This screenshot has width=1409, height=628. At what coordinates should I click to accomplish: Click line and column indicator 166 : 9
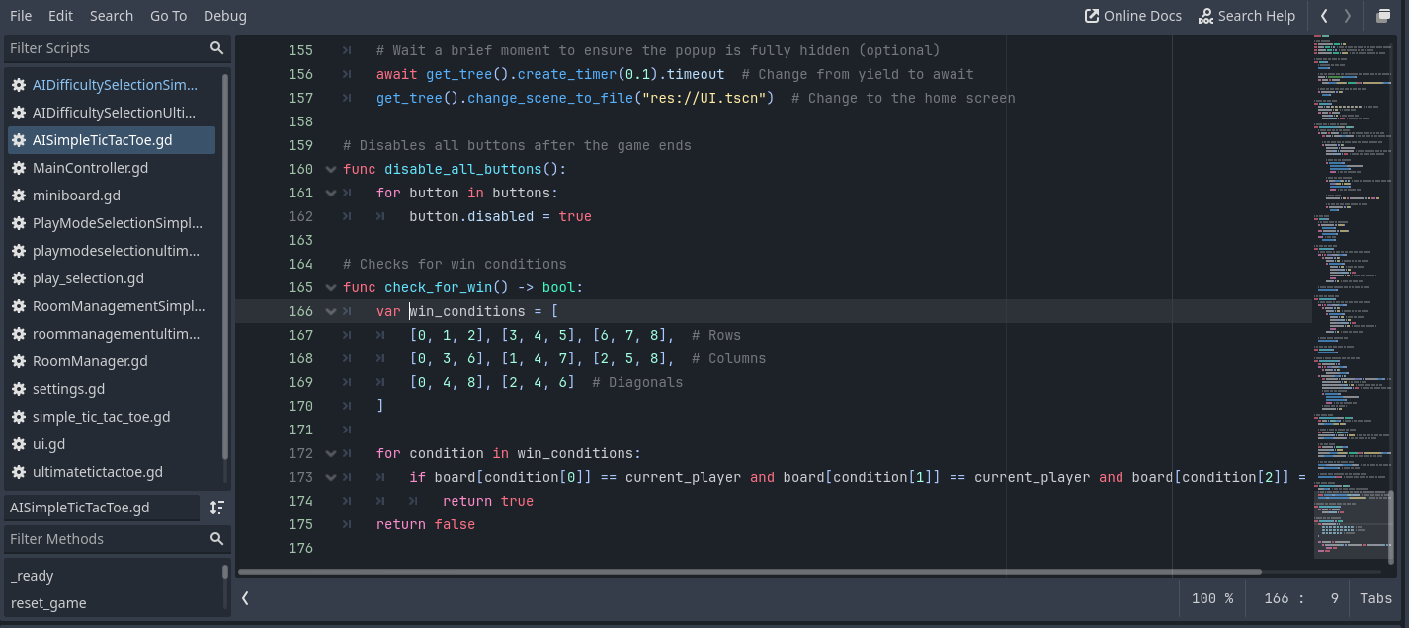coord(1301,598)
